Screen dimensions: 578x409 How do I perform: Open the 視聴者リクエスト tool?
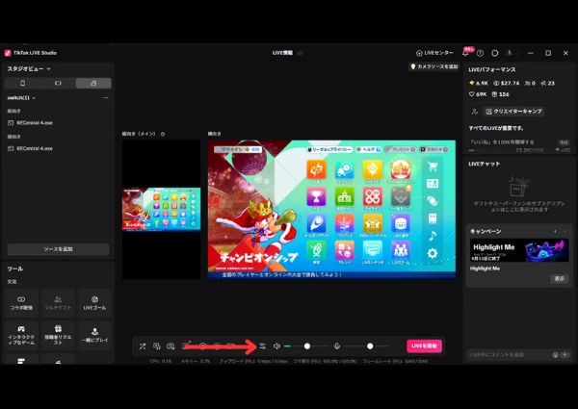(58, 335)
